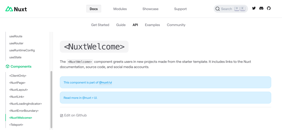
Task: Open the Community tab
Action: (176, 25)
